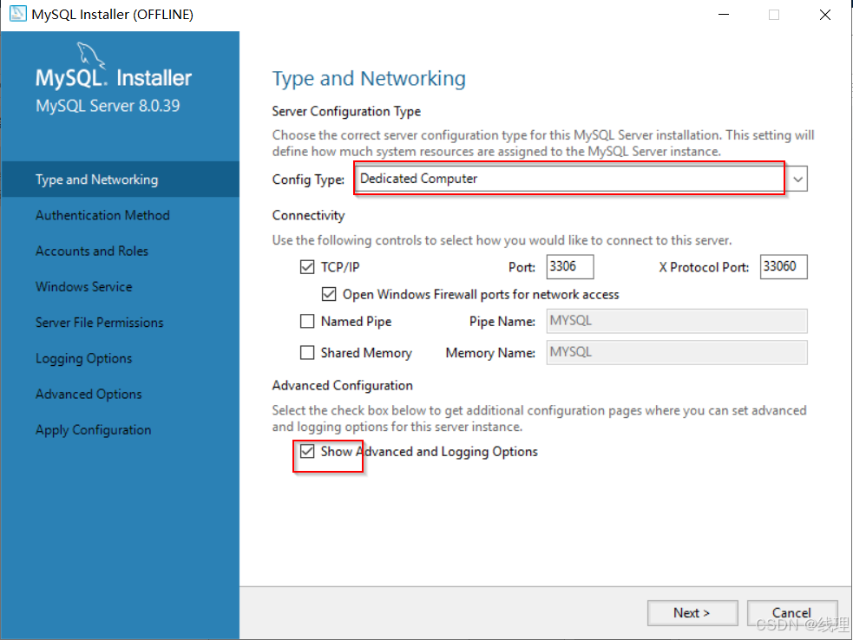Enable the Named Pipe option
The width and height of the screenshot is (853, 640).
[x=307, y=321]
